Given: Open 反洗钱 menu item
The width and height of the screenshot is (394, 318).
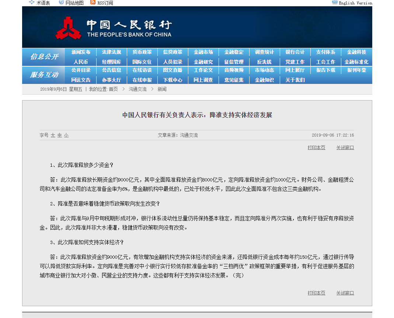Looking at the screenshot, I should click(264, 62).
